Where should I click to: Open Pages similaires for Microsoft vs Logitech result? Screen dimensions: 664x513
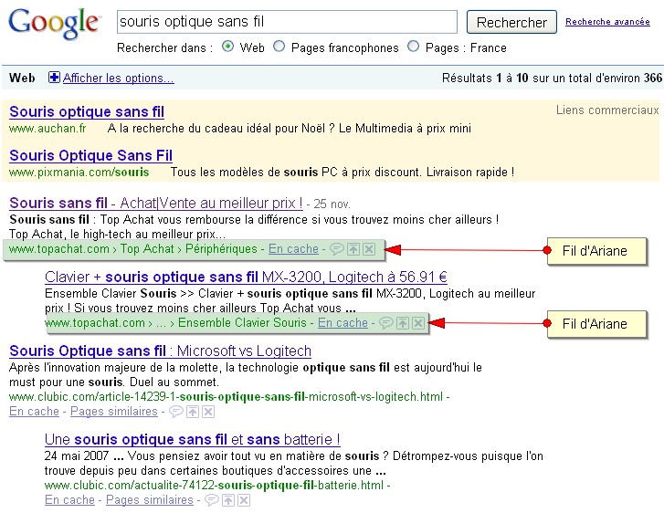pos(114,412)
